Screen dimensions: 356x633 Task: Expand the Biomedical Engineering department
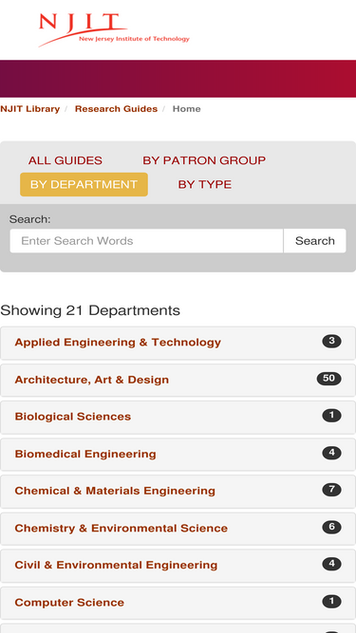click(178, 455)
